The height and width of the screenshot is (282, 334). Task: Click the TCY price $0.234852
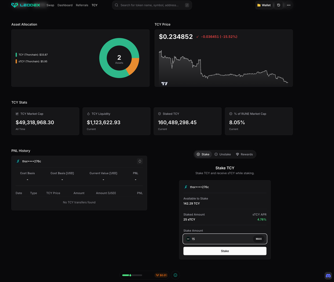click(176, 37)
